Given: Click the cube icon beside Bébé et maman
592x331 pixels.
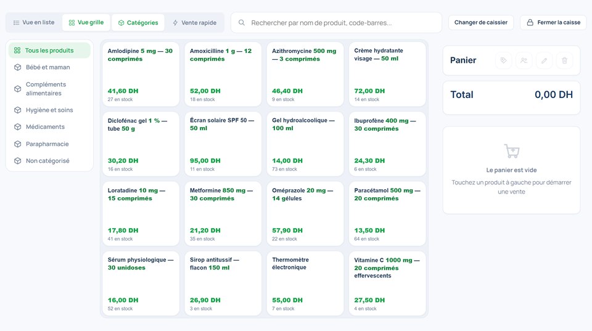Looking at the screenshot, I should pos(17,67).
